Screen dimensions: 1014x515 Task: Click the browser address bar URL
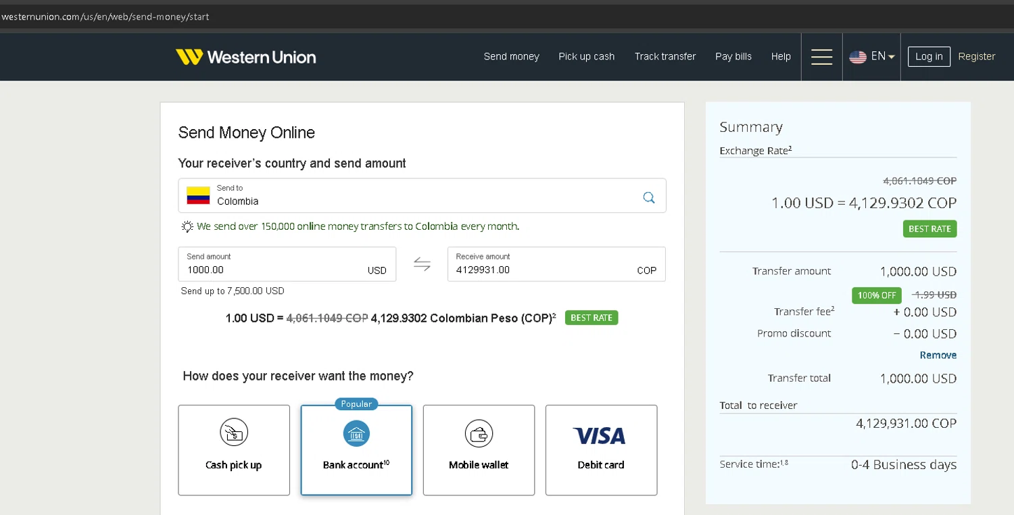[x=105, y=17]
